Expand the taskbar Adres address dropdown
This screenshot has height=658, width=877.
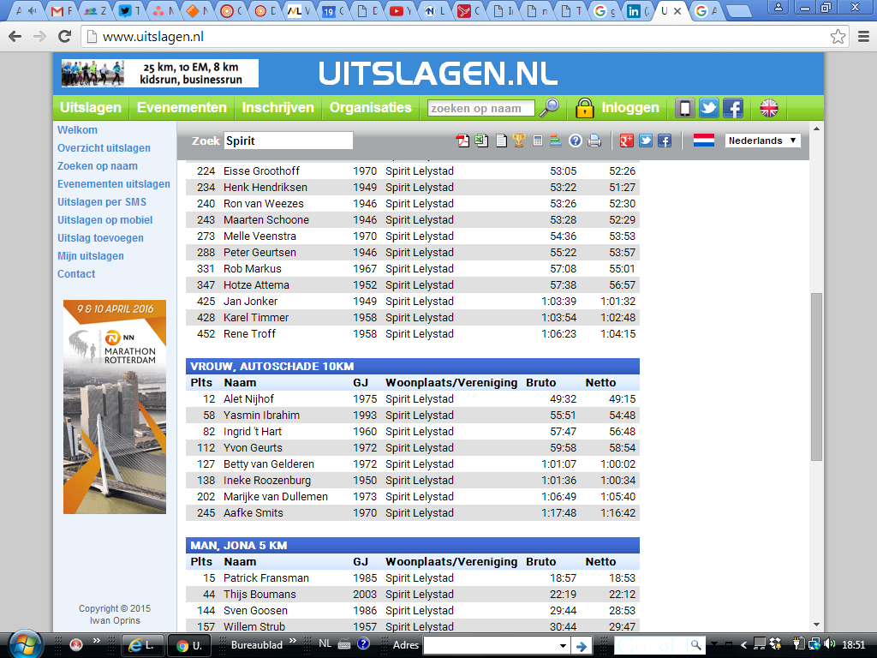click(563, 645)
